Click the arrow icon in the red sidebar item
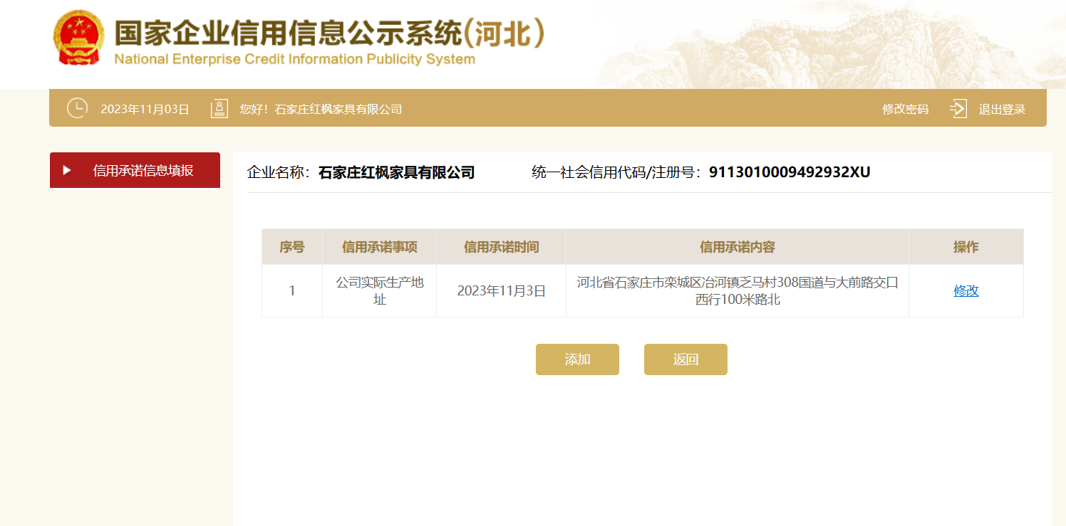The width and height of the screenshot is (1066, 526). point(67,171)
